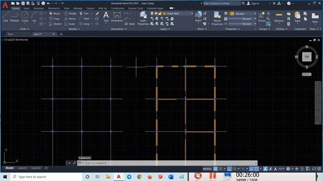This screenshot has height=181, width=323.
Task: Activate the Copy command
Action: coord(55,19)
